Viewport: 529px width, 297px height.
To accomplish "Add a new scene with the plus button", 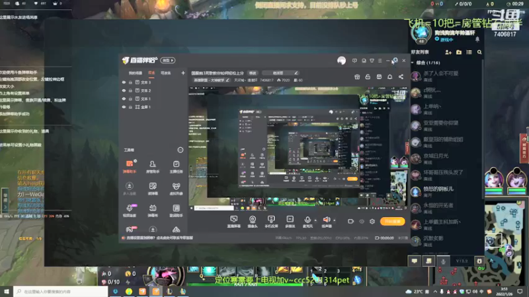I will click(x=183, y=73).
